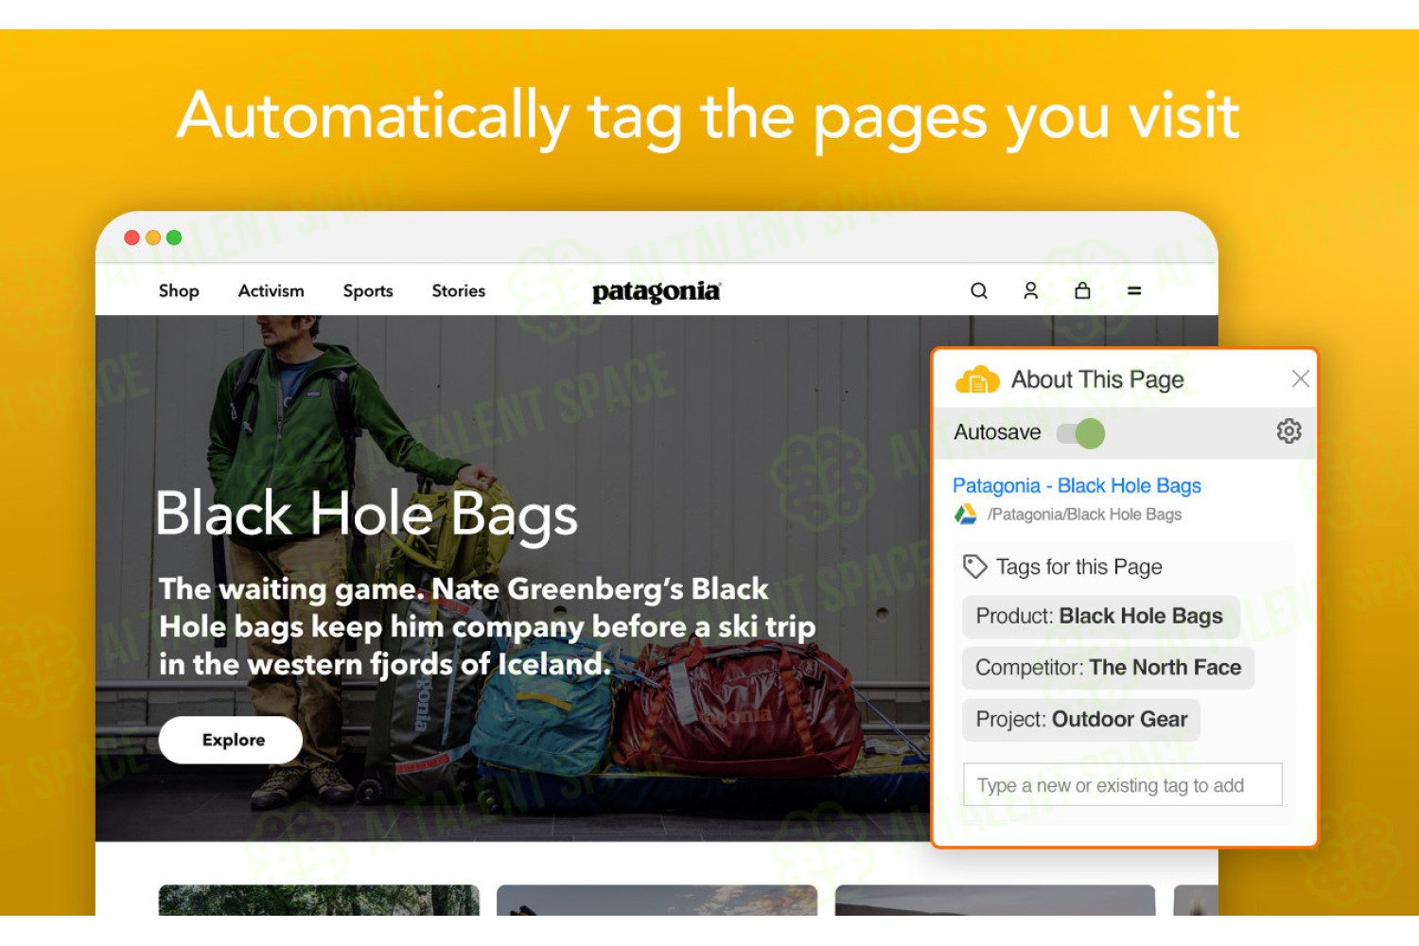Go to the Stories section
Screen dimensions: 1419x946
459,291
